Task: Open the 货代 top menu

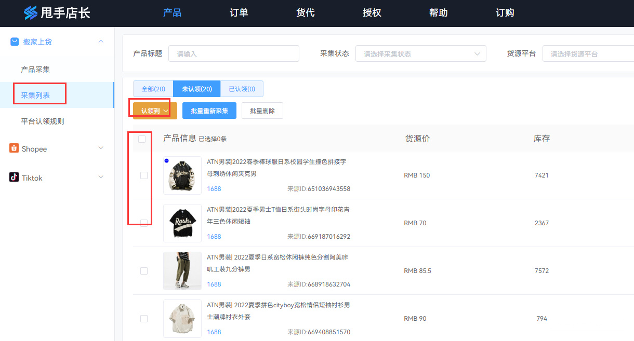Action: [306, 13]
